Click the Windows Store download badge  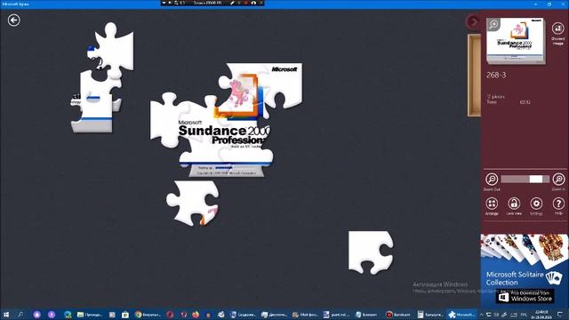pos(525,297)
